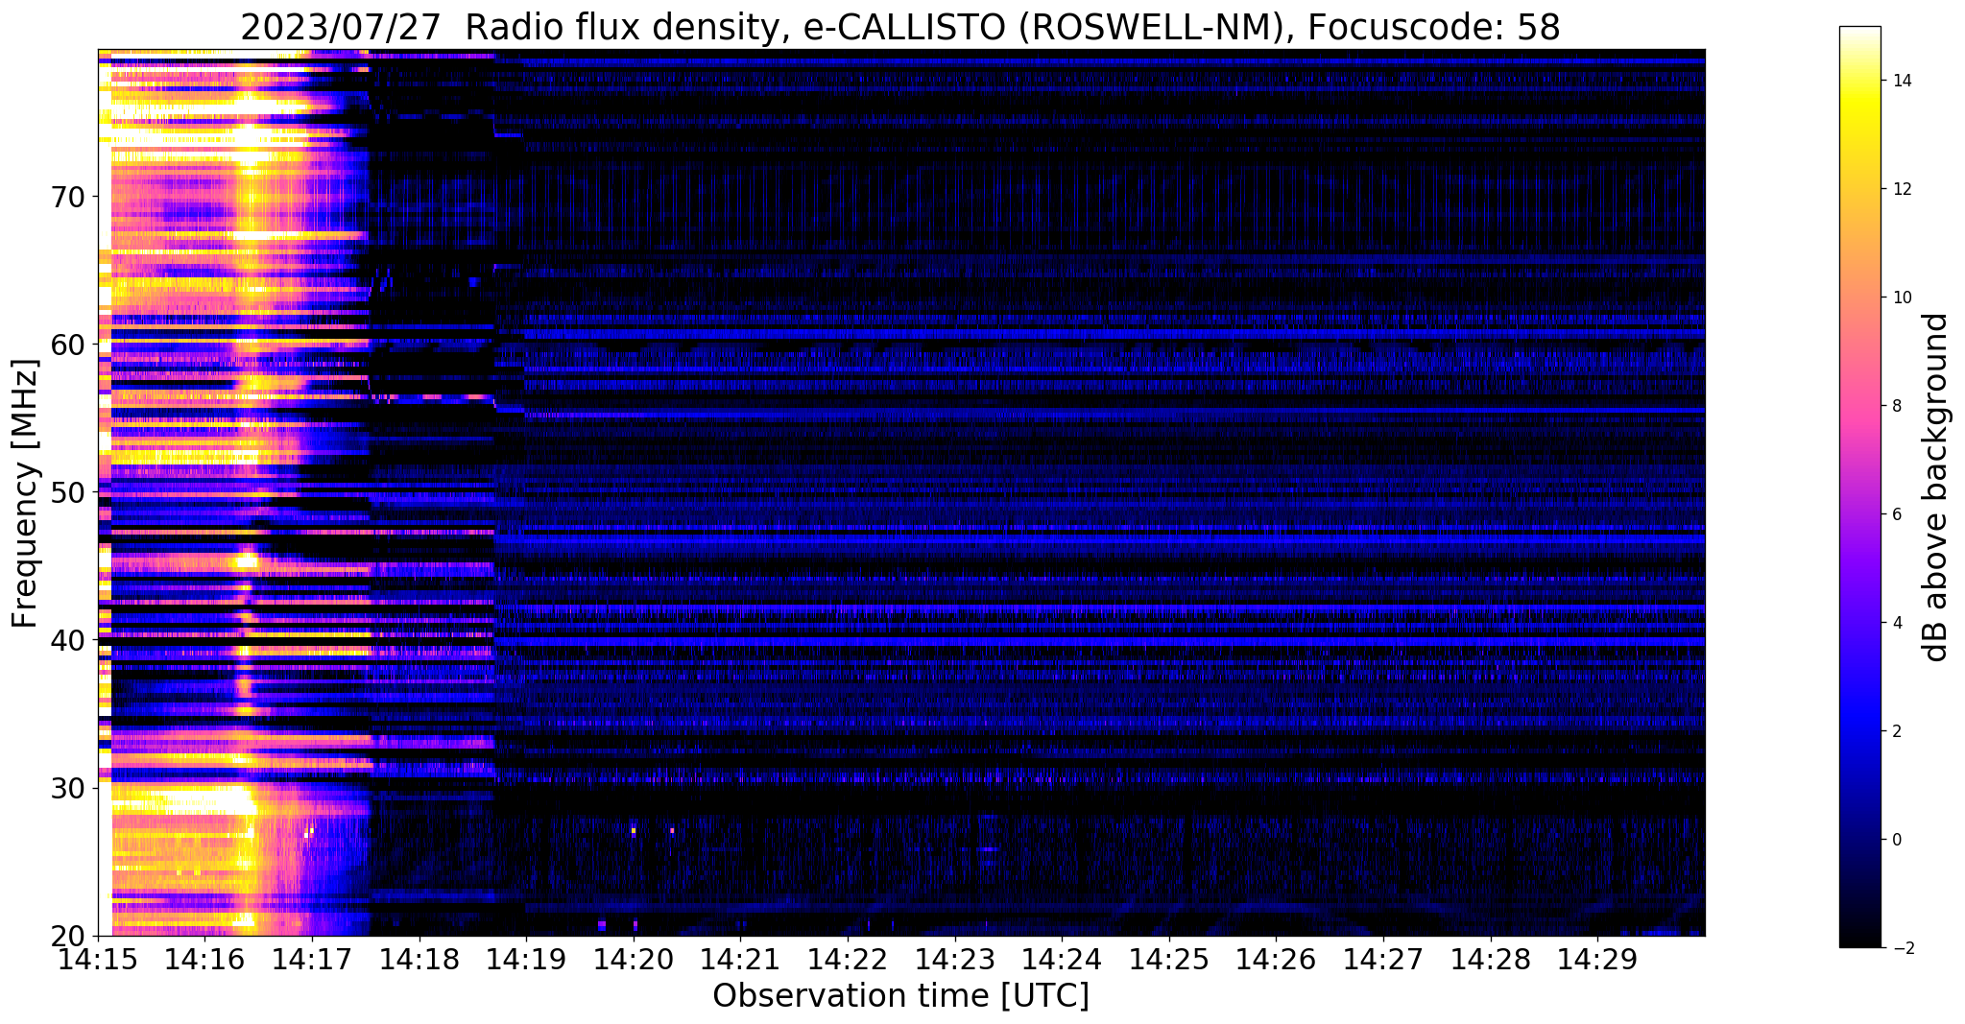This screenshot has height=1024, width=1965.
Task: Click the 14:27 time tick label
Action: pos(1383,959)
